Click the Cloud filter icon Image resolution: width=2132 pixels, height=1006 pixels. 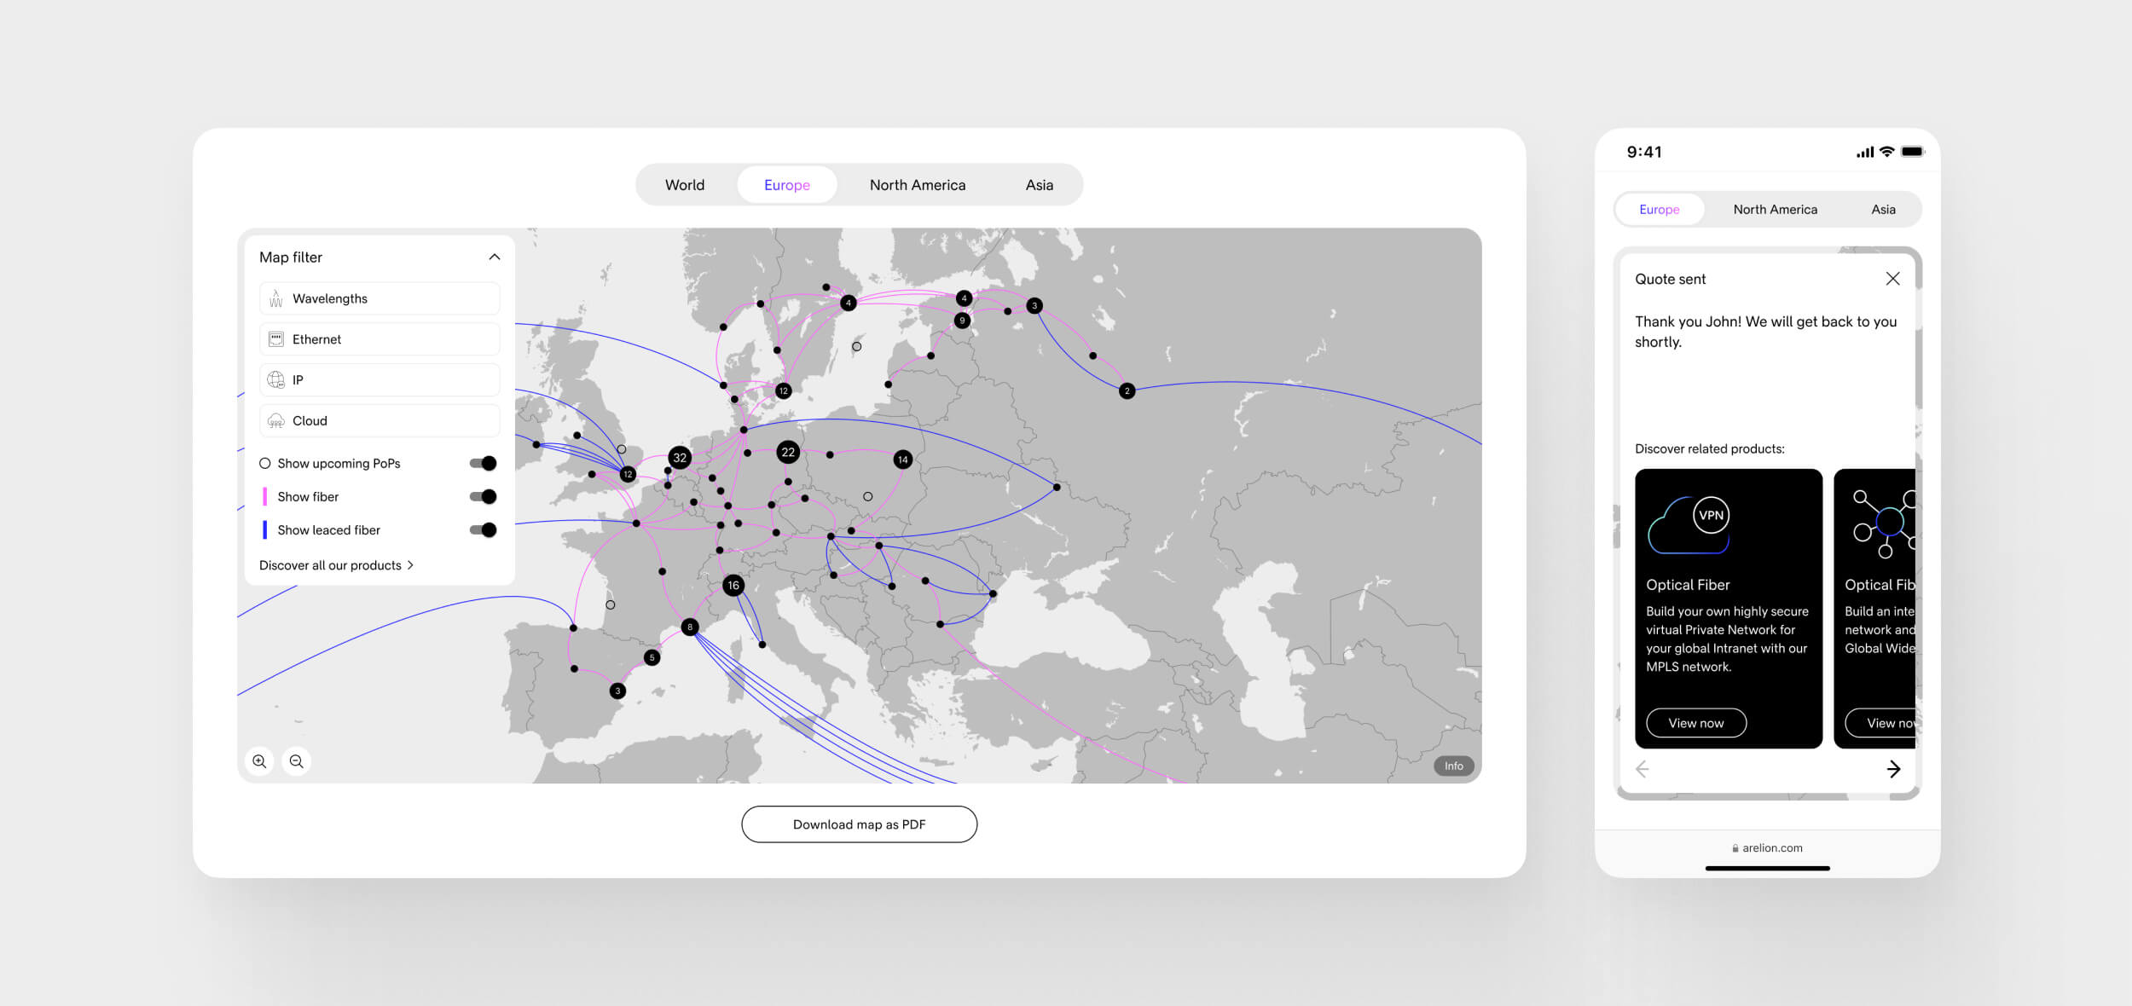click(x=275, y=421)
